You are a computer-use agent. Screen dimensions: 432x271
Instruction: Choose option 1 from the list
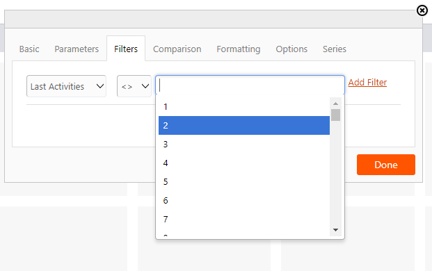[244, 107]
